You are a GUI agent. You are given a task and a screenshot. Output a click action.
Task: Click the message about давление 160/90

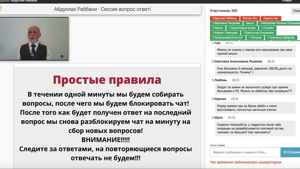click(255, 70)
